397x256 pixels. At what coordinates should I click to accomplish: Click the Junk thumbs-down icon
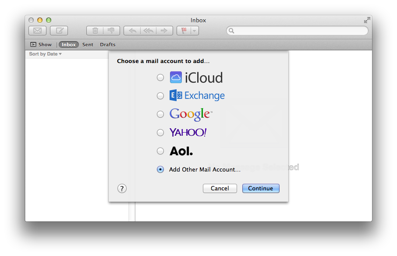pos(111,31)
